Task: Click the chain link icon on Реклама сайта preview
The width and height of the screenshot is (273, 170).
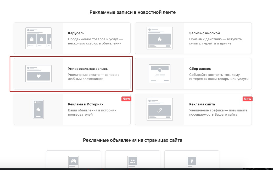Action: (x=159, y=110)
